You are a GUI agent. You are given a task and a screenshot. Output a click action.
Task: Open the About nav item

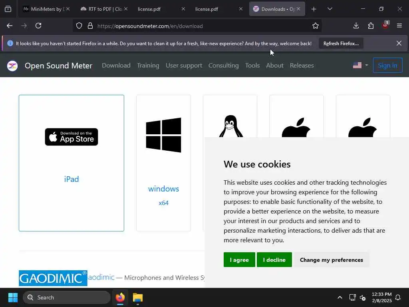coord(275,66)
